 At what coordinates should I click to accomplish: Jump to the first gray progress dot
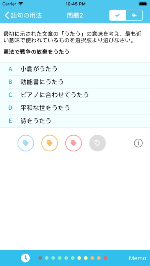[x=40, y=258]
